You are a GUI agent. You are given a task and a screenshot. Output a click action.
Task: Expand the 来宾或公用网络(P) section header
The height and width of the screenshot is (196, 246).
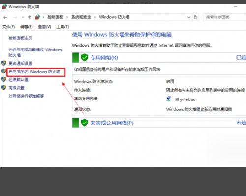(159, 123)
